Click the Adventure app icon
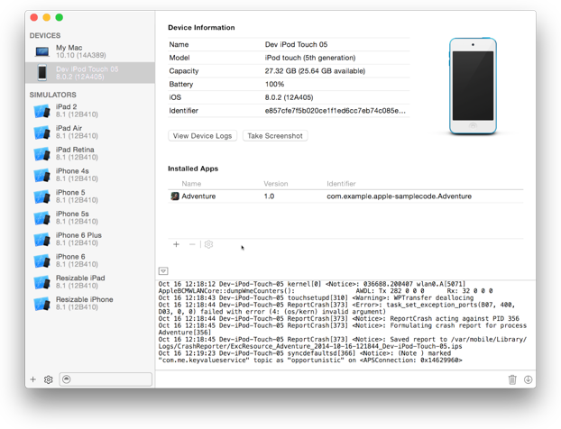561x429 pixels. 175,196
